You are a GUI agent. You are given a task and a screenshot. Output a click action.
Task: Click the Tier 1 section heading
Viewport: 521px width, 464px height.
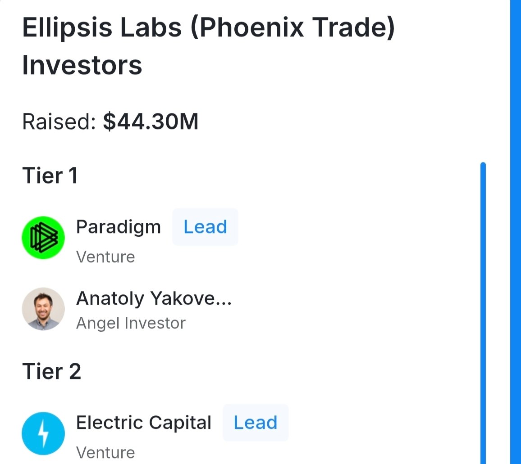[x=50, y=175]
